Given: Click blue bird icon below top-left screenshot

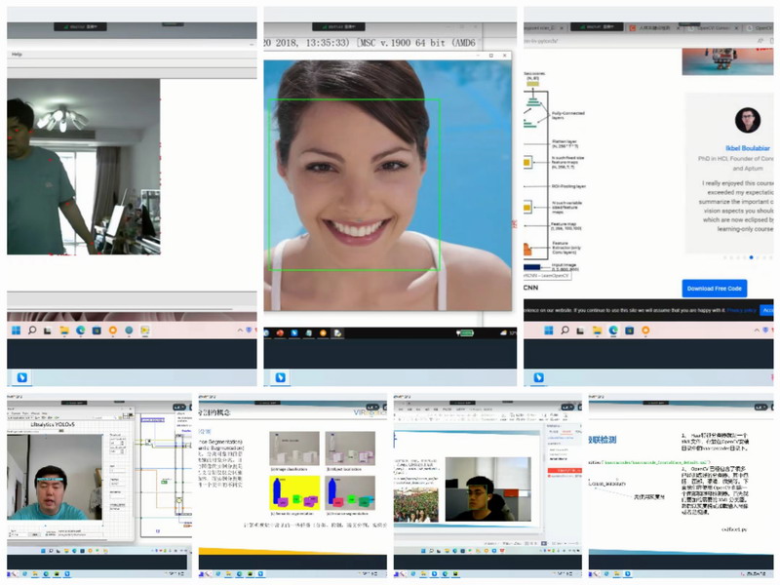Looking at the screenshot, I should click(x=21, y=377).
